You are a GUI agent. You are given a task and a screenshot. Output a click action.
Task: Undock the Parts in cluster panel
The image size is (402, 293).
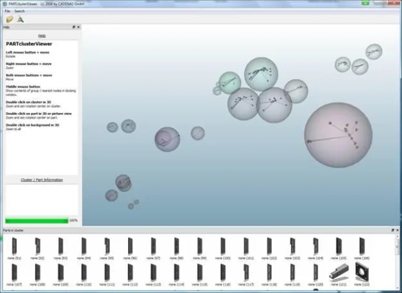click(393, 230)
